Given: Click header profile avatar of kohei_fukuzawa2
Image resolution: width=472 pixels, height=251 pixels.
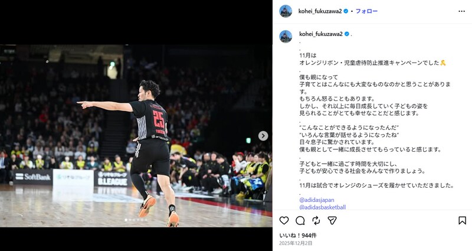Looking at the screenshot, I should [x=286, y=11].
